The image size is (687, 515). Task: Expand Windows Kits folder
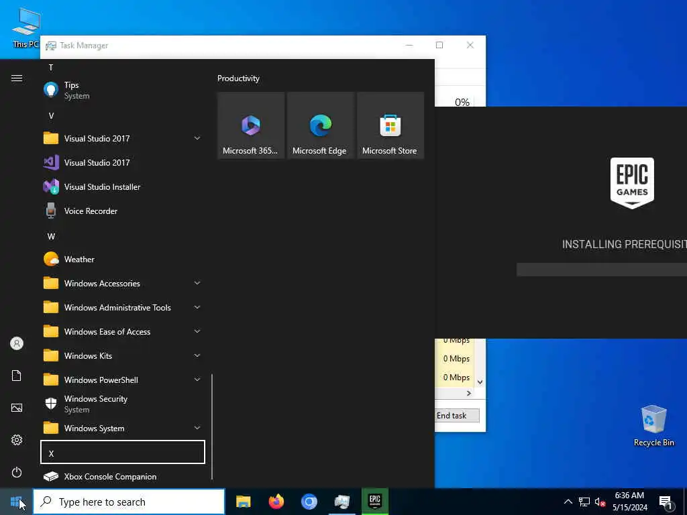click(x=122, y=355)
